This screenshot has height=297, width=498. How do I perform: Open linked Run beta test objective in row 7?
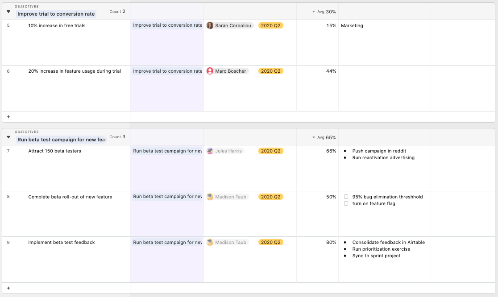167,151
